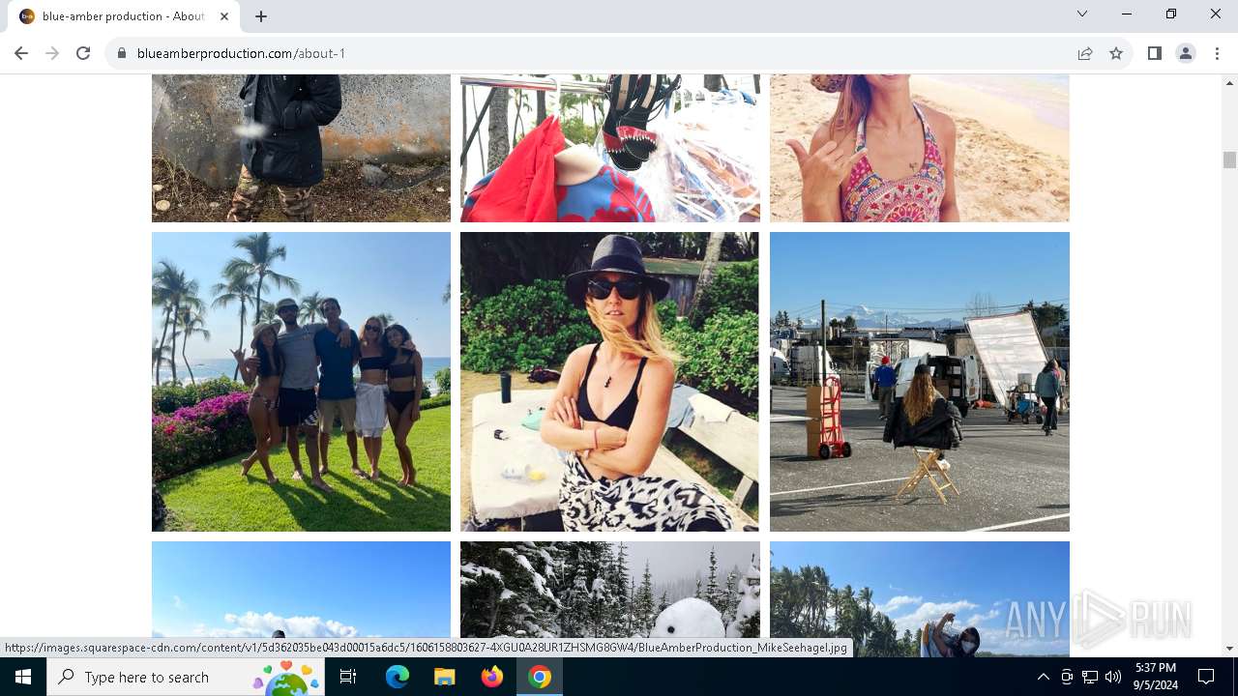Click the taskbar search box
Screen dimensions: 1238x696
pyautogui.click(x=186, y=677)
